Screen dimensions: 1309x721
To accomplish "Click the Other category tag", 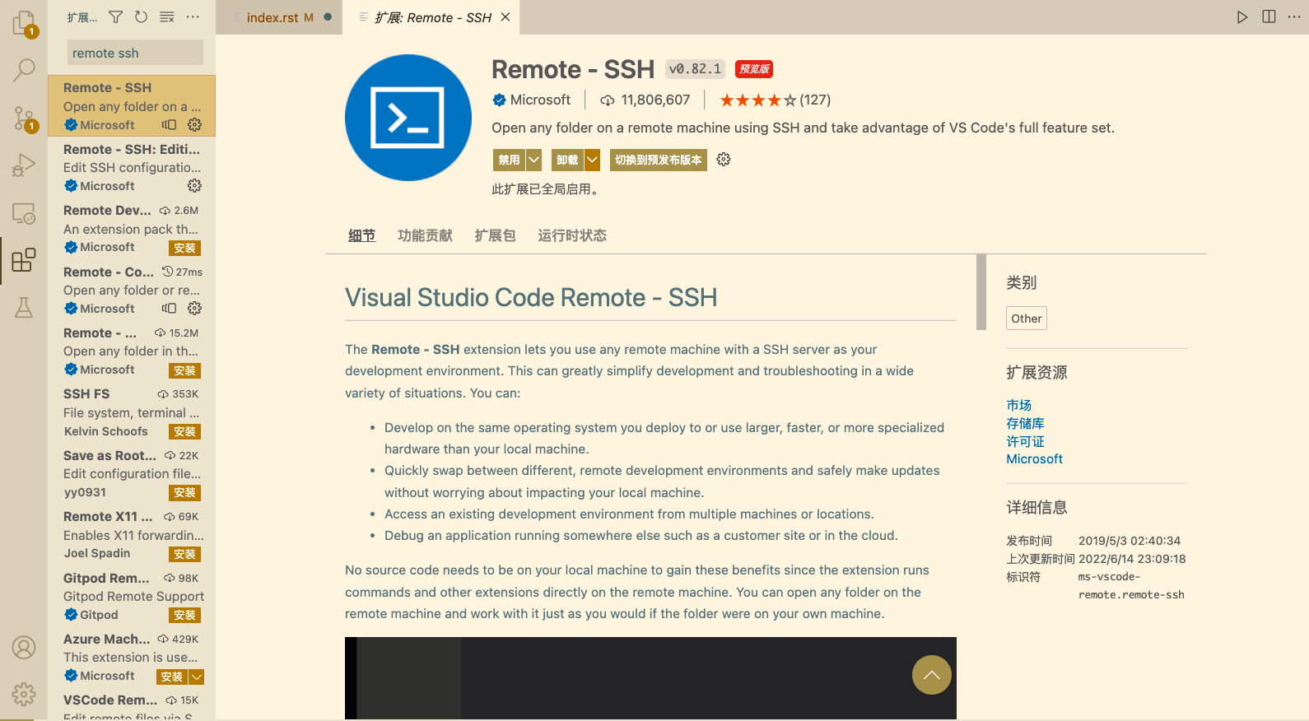I will point(1027,319).
